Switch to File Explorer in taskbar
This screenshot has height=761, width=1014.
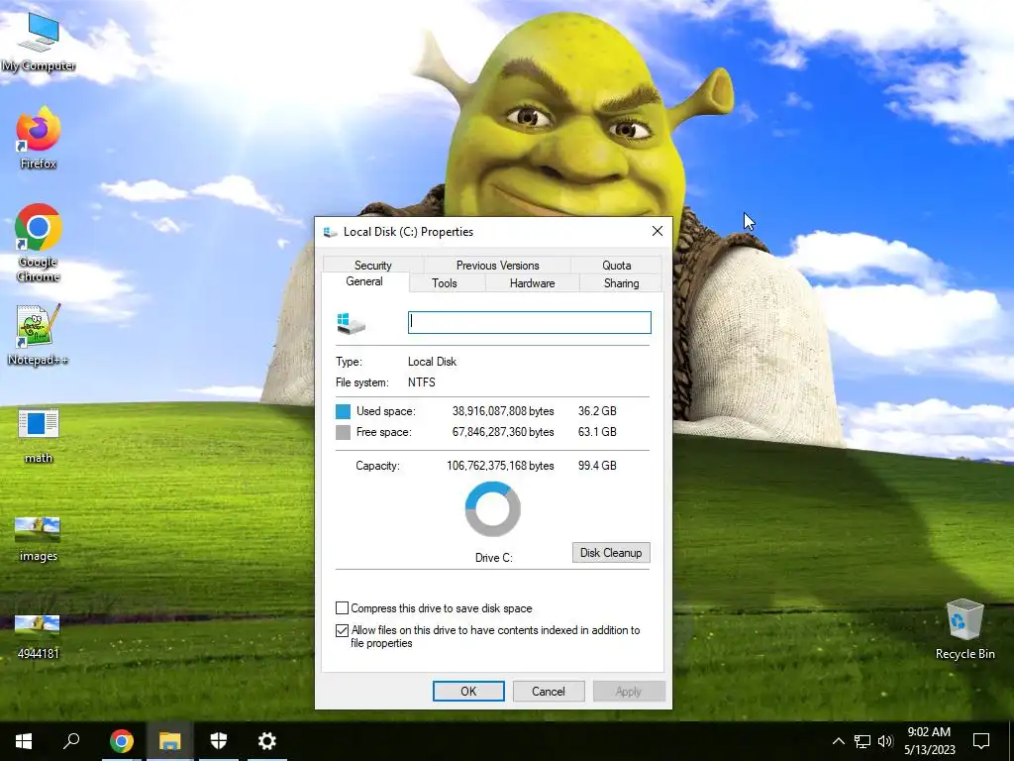pos(169,741)
